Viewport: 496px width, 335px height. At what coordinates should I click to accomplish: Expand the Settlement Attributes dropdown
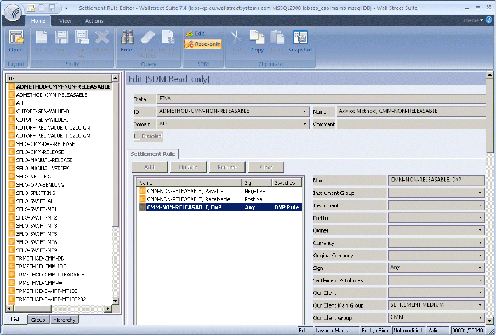click(480, 280)
